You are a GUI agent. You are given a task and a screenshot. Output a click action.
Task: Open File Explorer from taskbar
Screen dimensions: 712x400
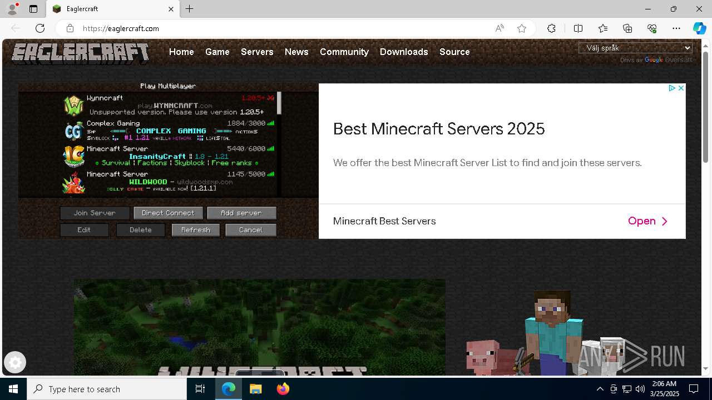click(255, 389)
